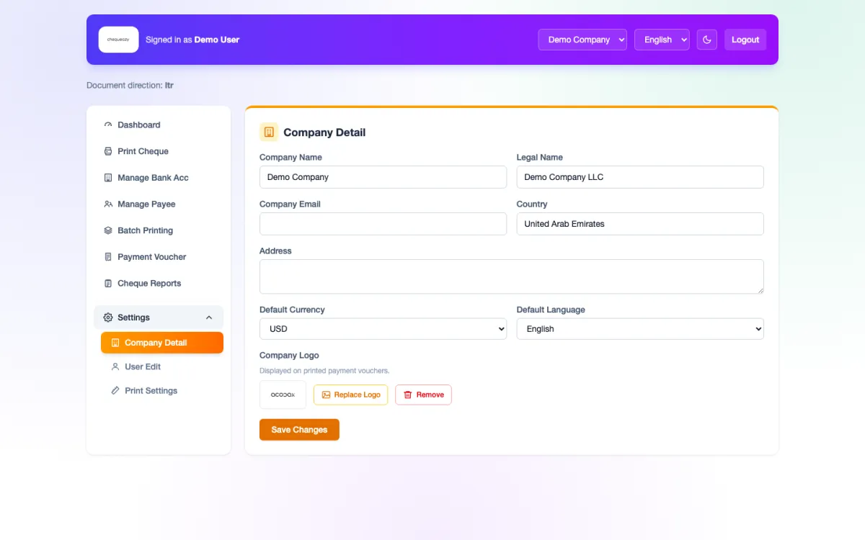
Task: Select Company Detail submenu item
Action: tap(162, 343)
